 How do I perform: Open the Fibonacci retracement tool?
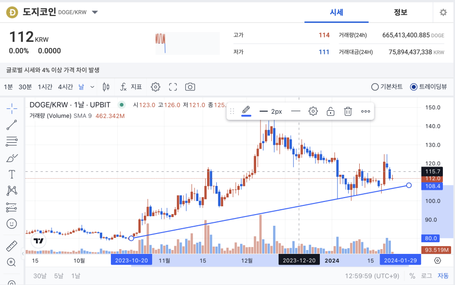[12, 141]
